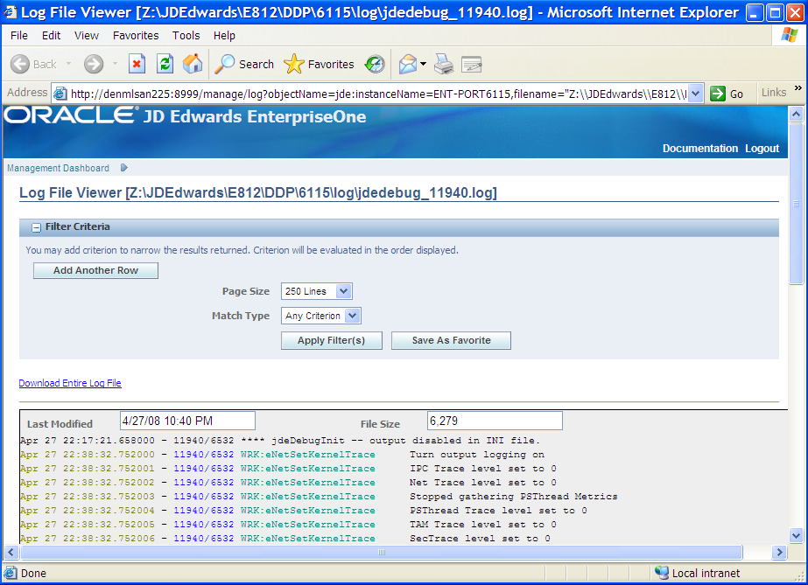Click the Last Modified date field
Image resolution: width=808 pixels, height=585 pixels.
click(187, 421)
